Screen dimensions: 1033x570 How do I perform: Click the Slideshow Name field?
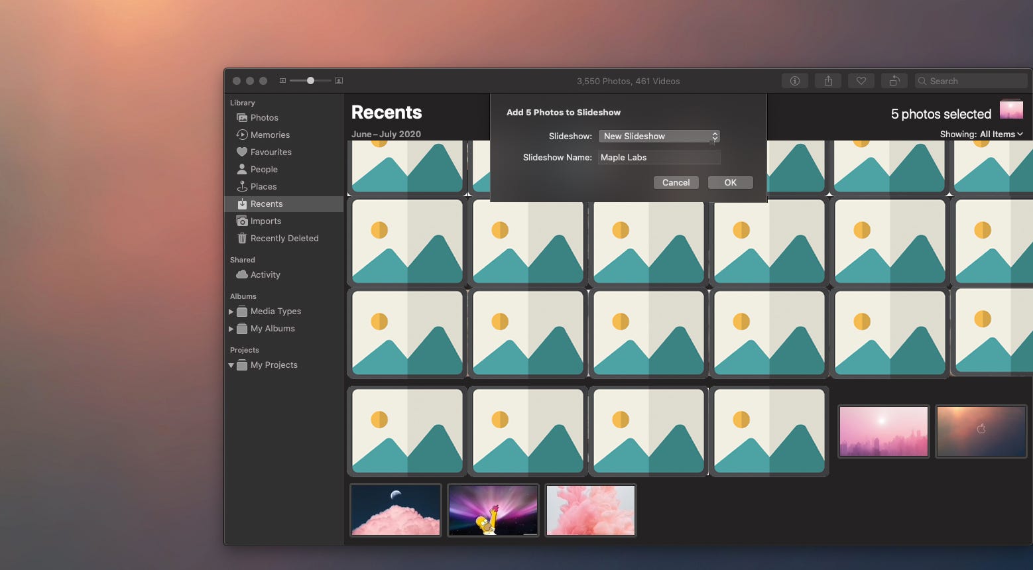[659, 157]
